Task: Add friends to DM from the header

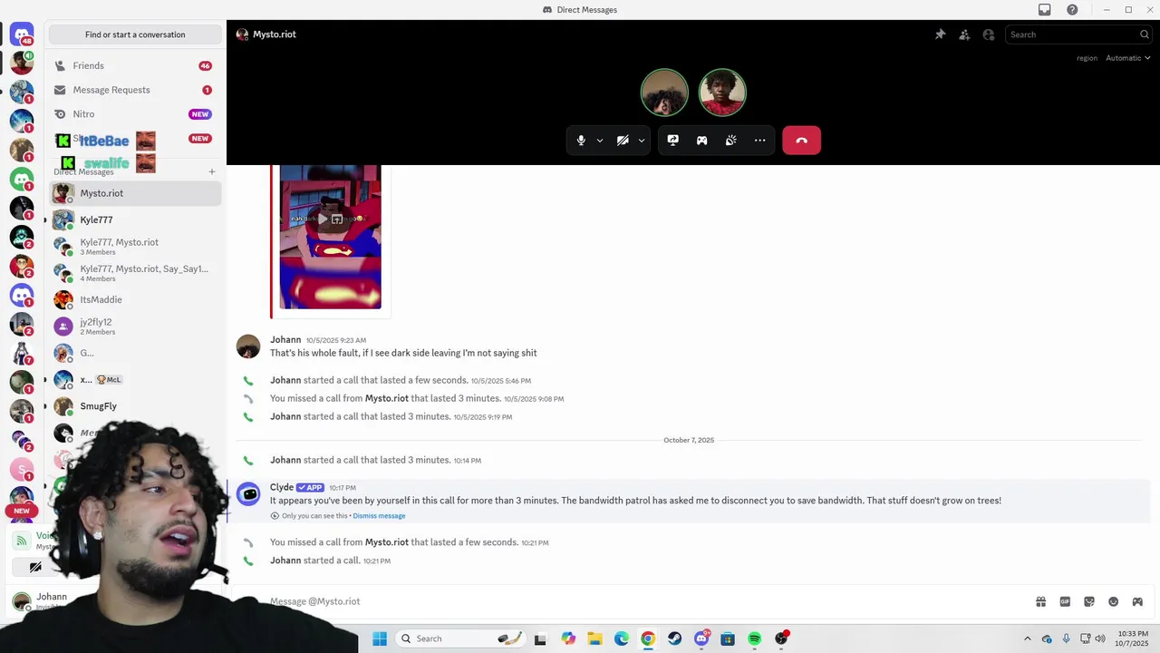Action: pos(964,34)
